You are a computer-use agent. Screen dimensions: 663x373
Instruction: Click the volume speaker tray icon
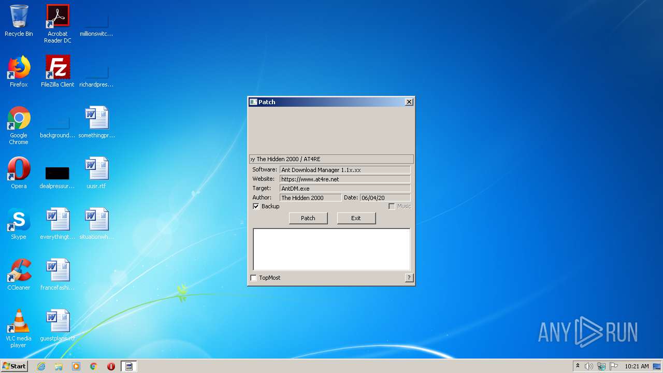[x=589, y=366]
